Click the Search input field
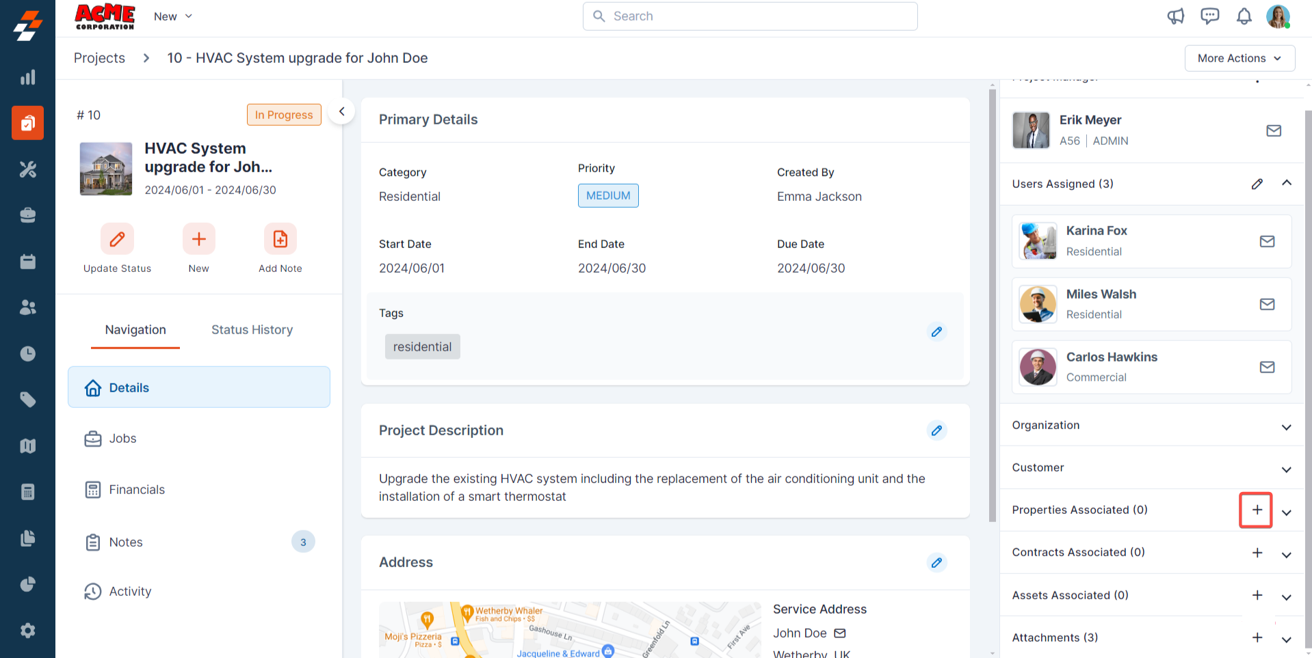The image size is (1312, 658). (750, 16)
